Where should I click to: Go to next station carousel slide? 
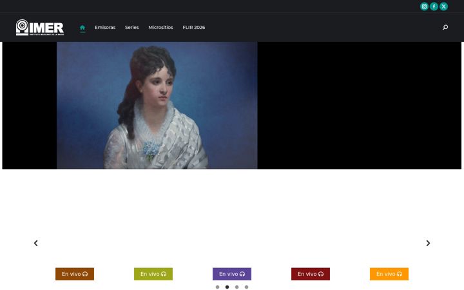428,243
